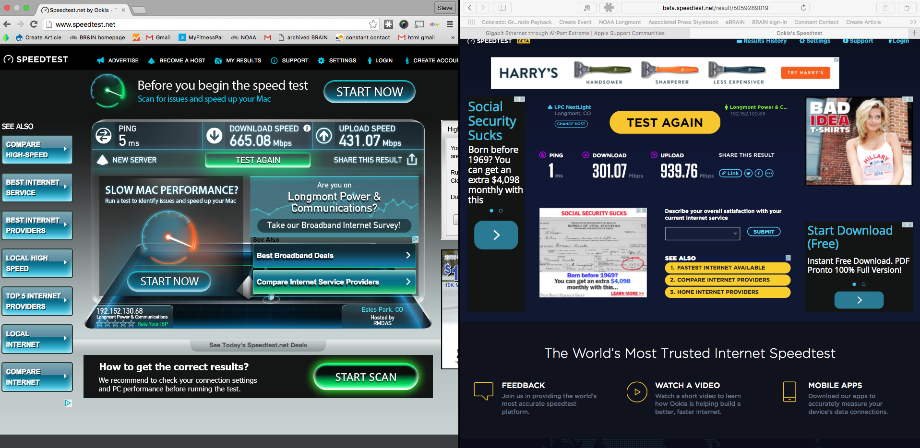This screenshot has width=920, height=448.
Task: Click the Rate Your ISP link
Action: 153,324
